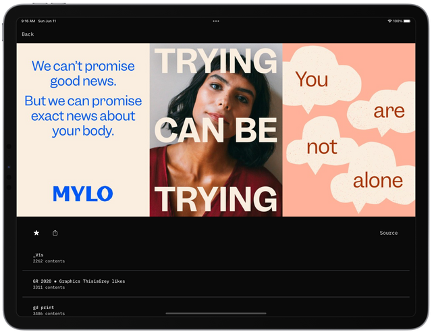Tap the 'alone' speech bubble
The image size is (432, 334).
377,181
